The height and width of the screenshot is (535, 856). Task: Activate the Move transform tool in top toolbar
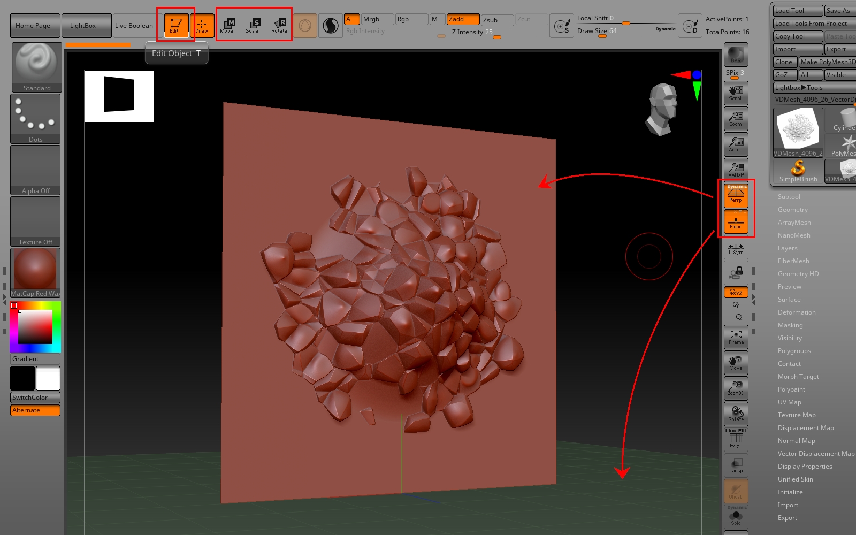[x=227, y=25]
